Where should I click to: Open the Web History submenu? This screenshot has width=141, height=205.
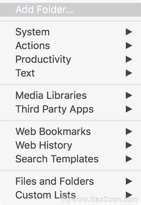click(x=70, y=145)
